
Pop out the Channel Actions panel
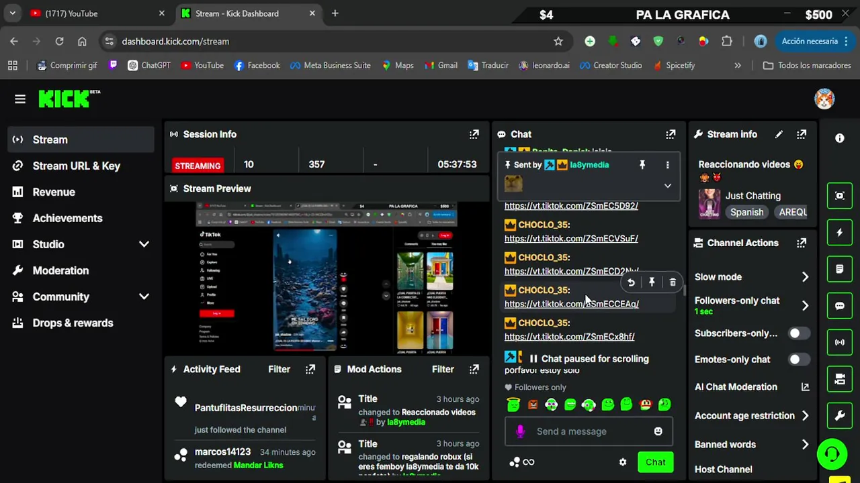point(802,243)
